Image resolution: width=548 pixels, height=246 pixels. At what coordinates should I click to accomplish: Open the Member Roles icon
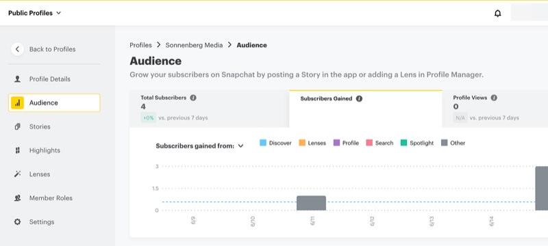click(x=18, y=198)
